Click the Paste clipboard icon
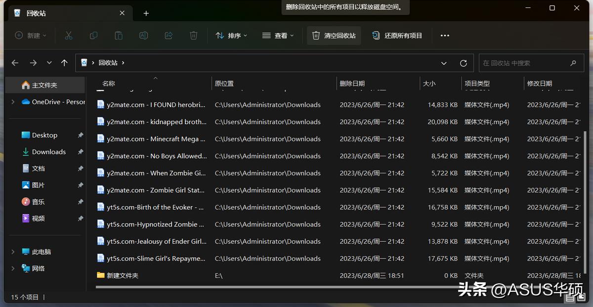 pyautogui.click(x=119, y=36)
